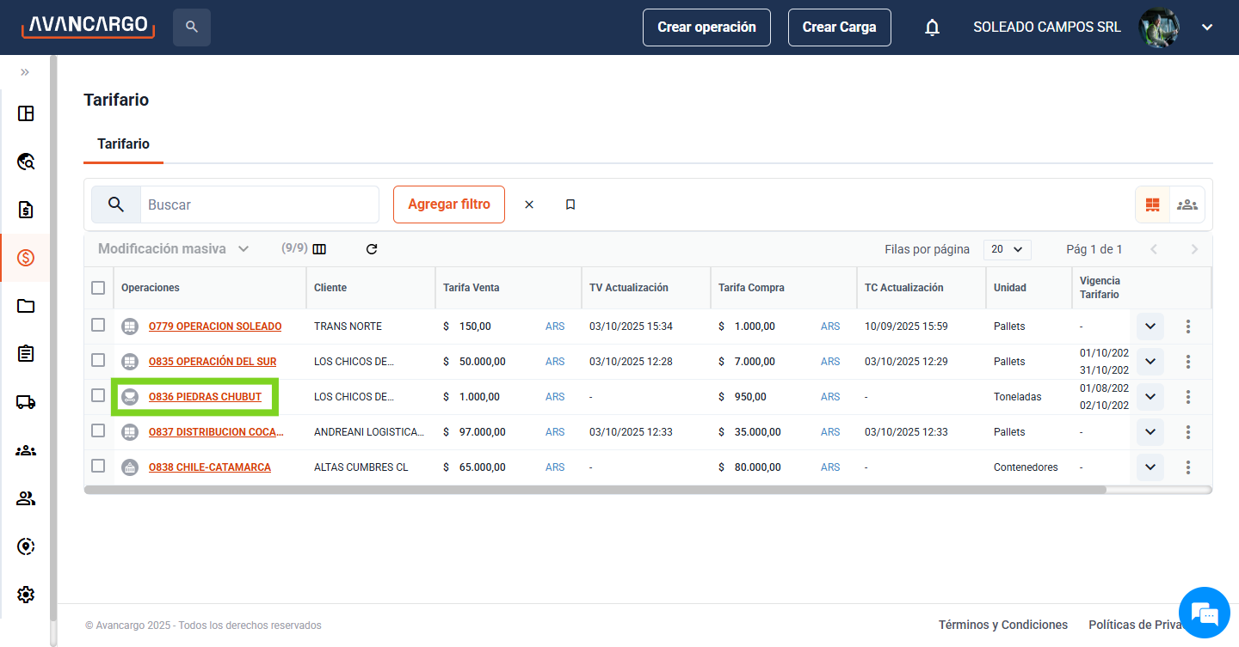Screen dimensions: 1239x647
Task: Open three-dot menu for O837 row
Action: coord(1188,432)
